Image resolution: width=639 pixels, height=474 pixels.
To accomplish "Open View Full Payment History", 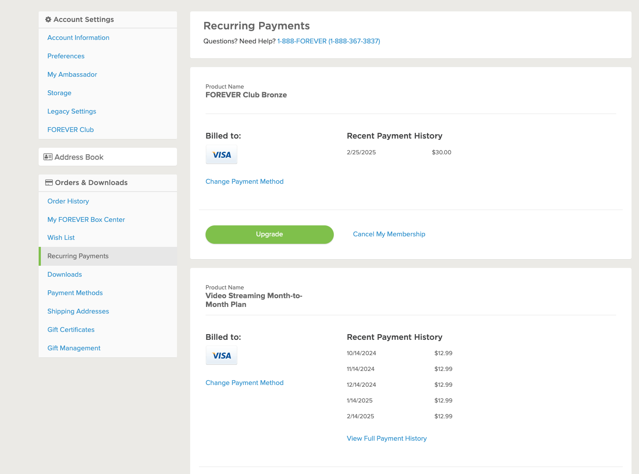I will pyautogui.click(x=387, y=438).
